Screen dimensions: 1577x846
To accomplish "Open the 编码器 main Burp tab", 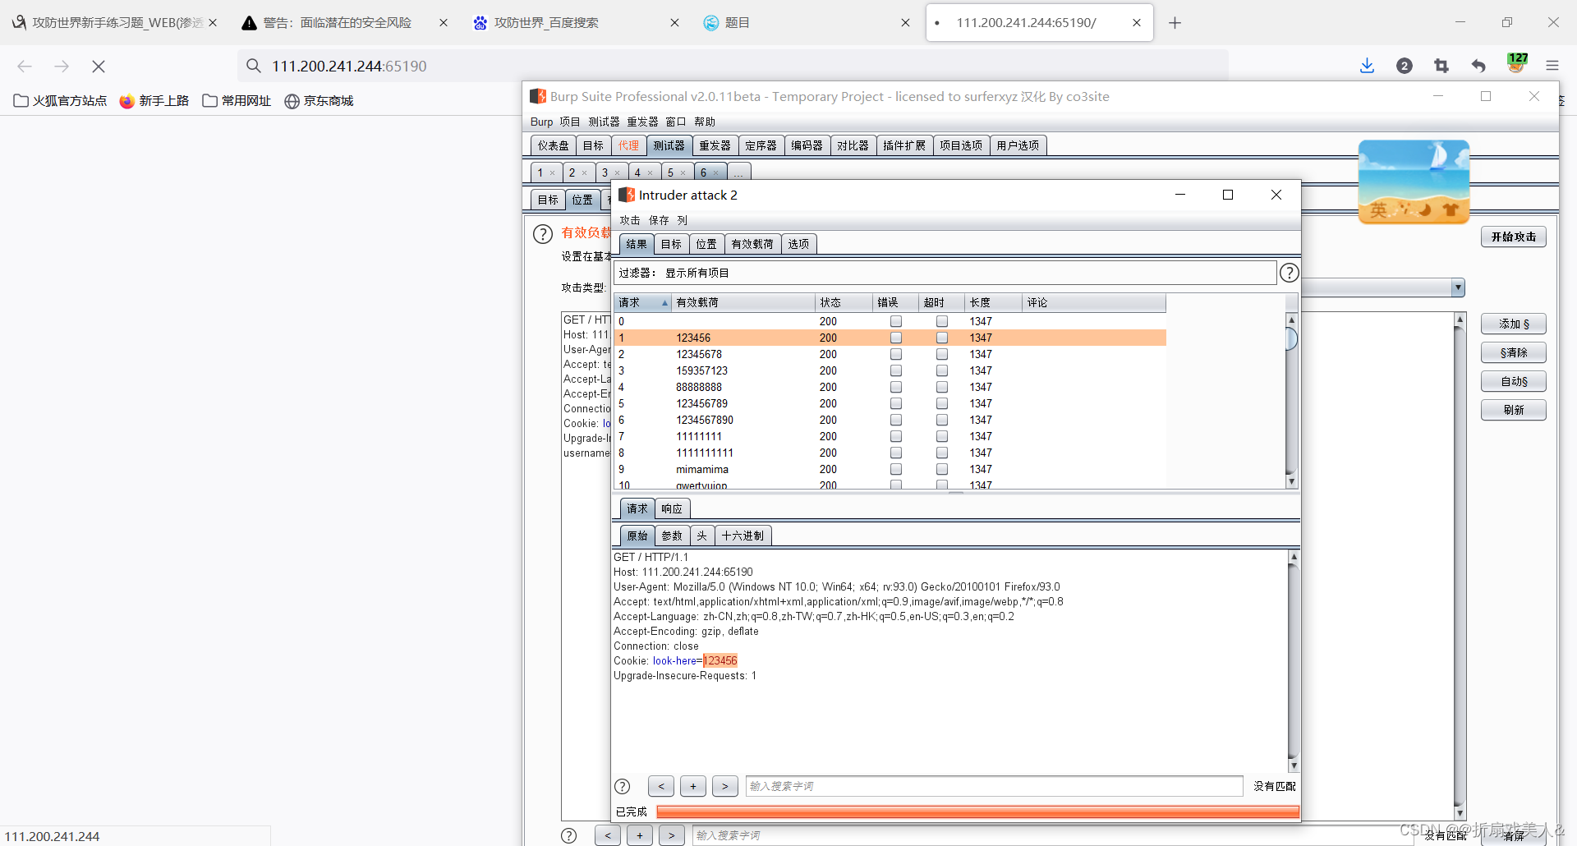I will (807, 145).
